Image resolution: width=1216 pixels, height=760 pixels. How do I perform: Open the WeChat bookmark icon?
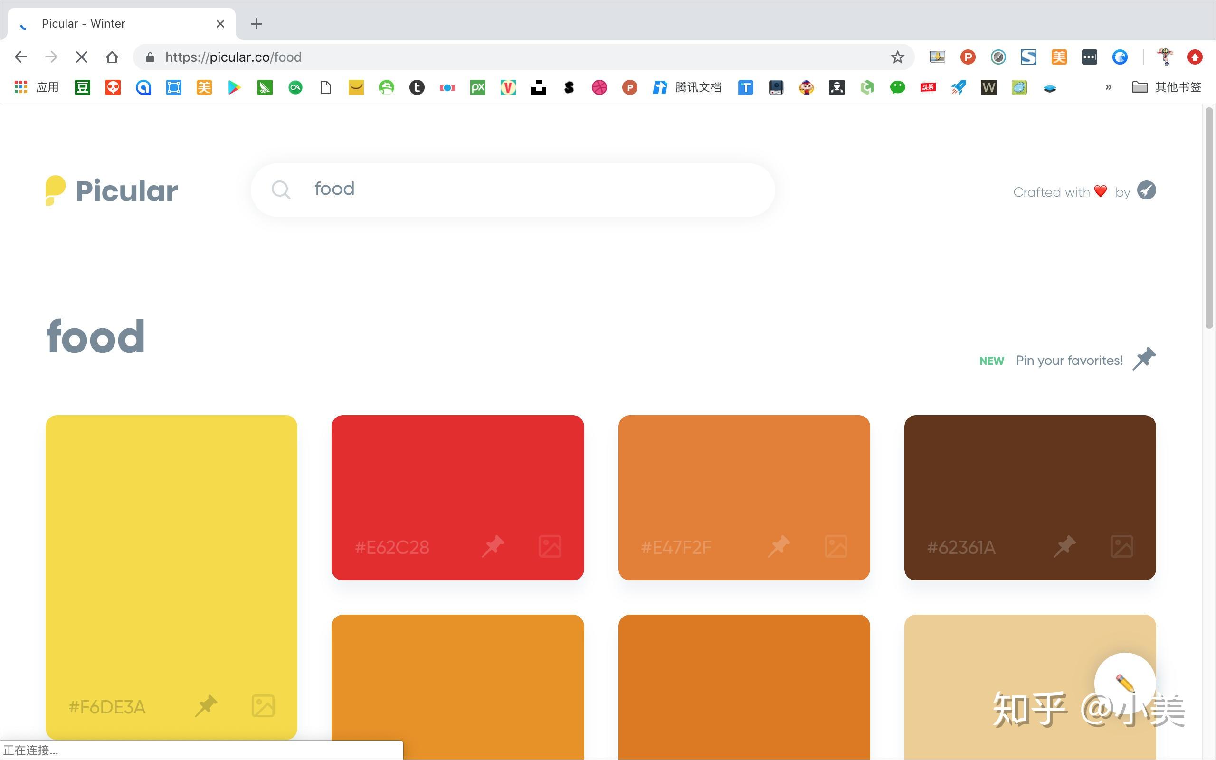click(897, 87)
